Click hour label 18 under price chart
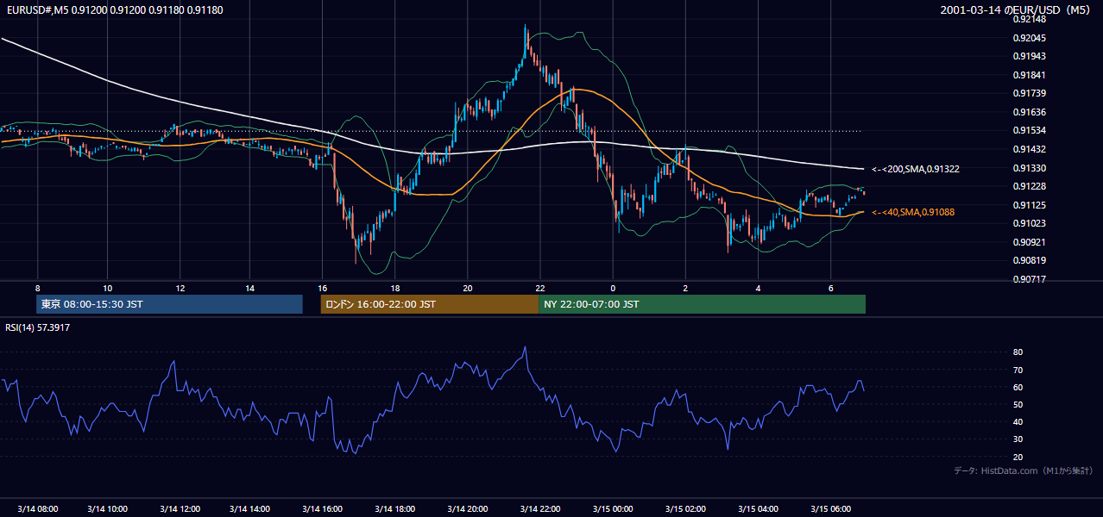Viewport: 1103px width, 517px height. (x=394, y=288)
